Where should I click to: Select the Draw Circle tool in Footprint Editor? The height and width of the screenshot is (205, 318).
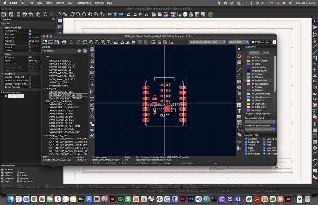point(239,87)
